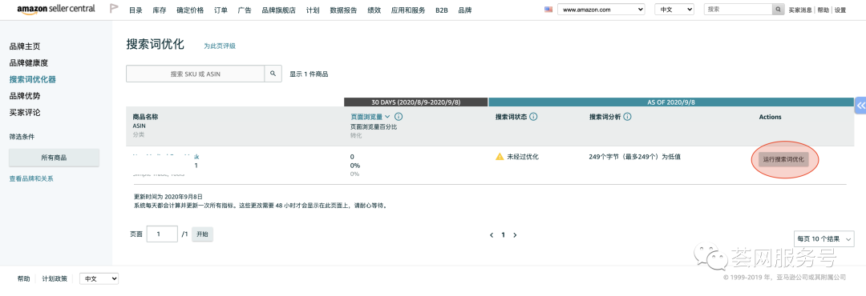Focus the 搜索 SKU 或 ASIN field

tap(196, 74)
